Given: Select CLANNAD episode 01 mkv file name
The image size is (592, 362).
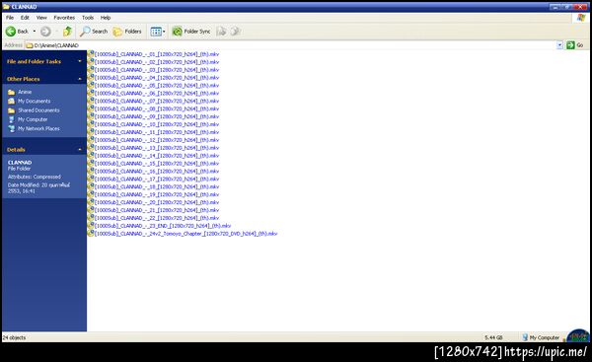Looking at the screenshot, I should [157, 54].
